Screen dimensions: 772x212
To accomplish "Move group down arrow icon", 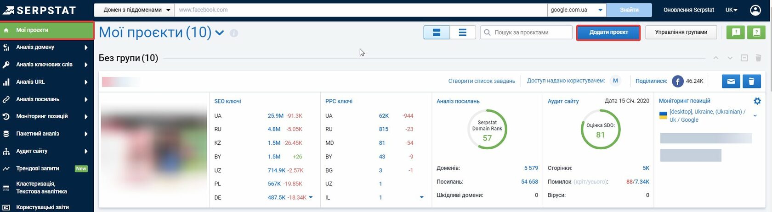I will click(730, 58).
